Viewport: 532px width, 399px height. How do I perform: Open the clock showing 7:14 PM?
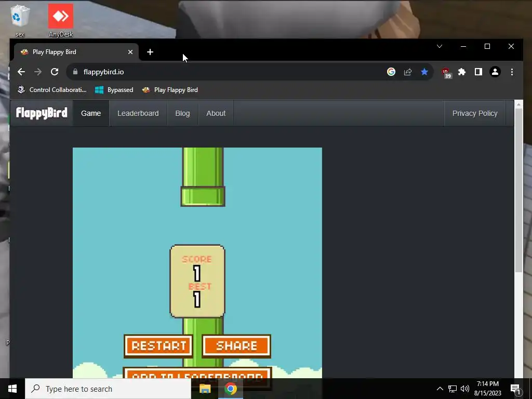487,389
